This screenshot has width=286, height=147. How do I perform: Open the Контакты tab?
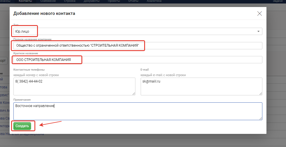click(x=25, y=1)
